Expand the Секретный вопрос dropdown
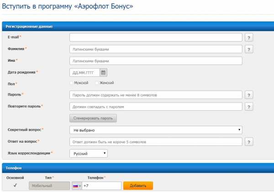The height and width of the screenshot is (193, 274). [x=155, y=130]
